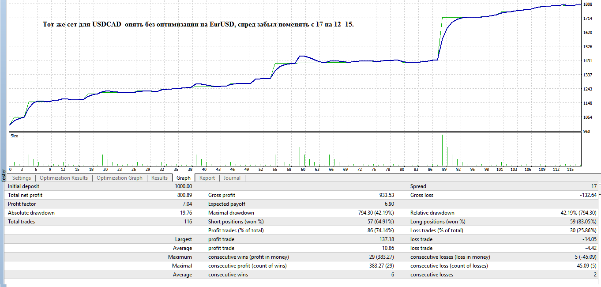Click the Initial deposit label
The width and height of the screenshot is (601, 287).
[x=23, y=186]
